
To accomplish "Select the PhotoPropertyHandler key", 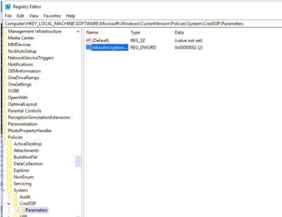I will point(29,130).
